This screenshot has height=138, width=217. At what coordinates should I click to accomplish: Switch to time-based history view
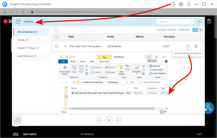tap(195, 30)
